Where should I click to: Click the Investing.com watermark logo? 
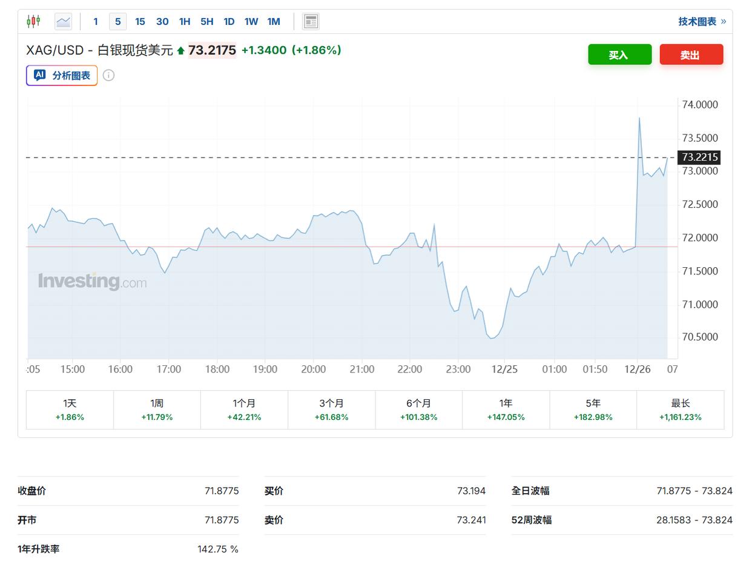(x=92, y=281)
